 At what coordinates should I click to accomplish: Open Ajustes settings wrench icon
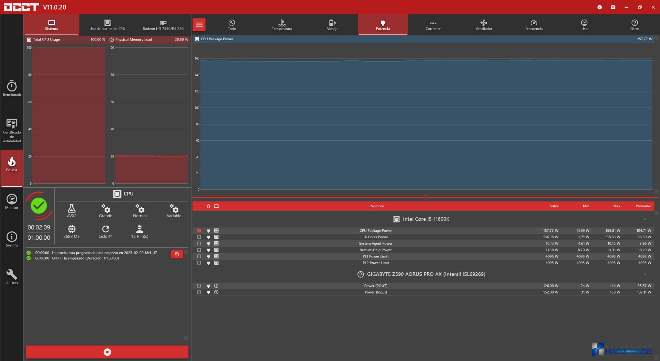[x=12, y=277]
